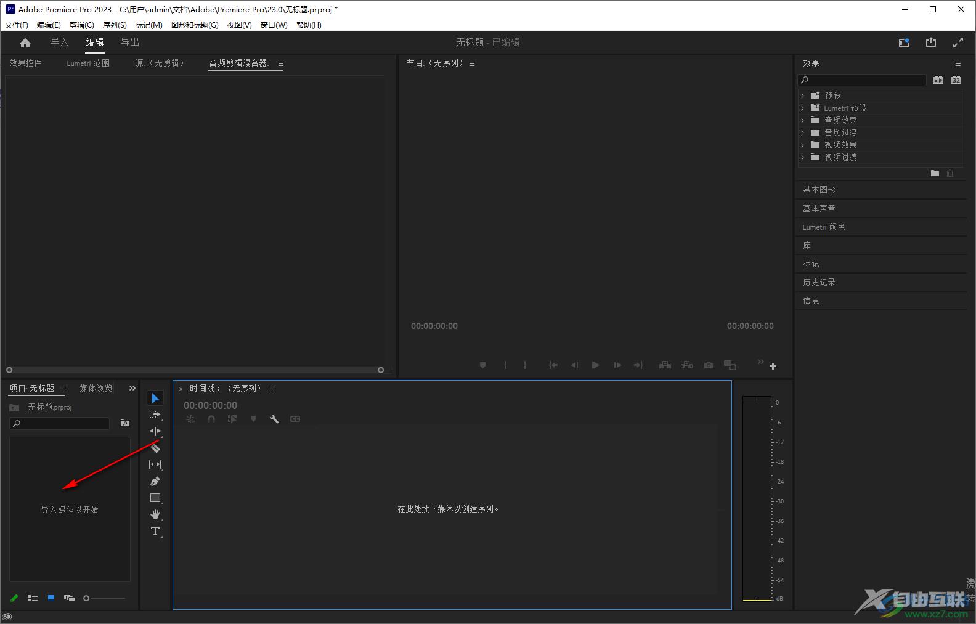
Task: Switch to the Lumetri 范围 tab
Action: coord(88,63)
